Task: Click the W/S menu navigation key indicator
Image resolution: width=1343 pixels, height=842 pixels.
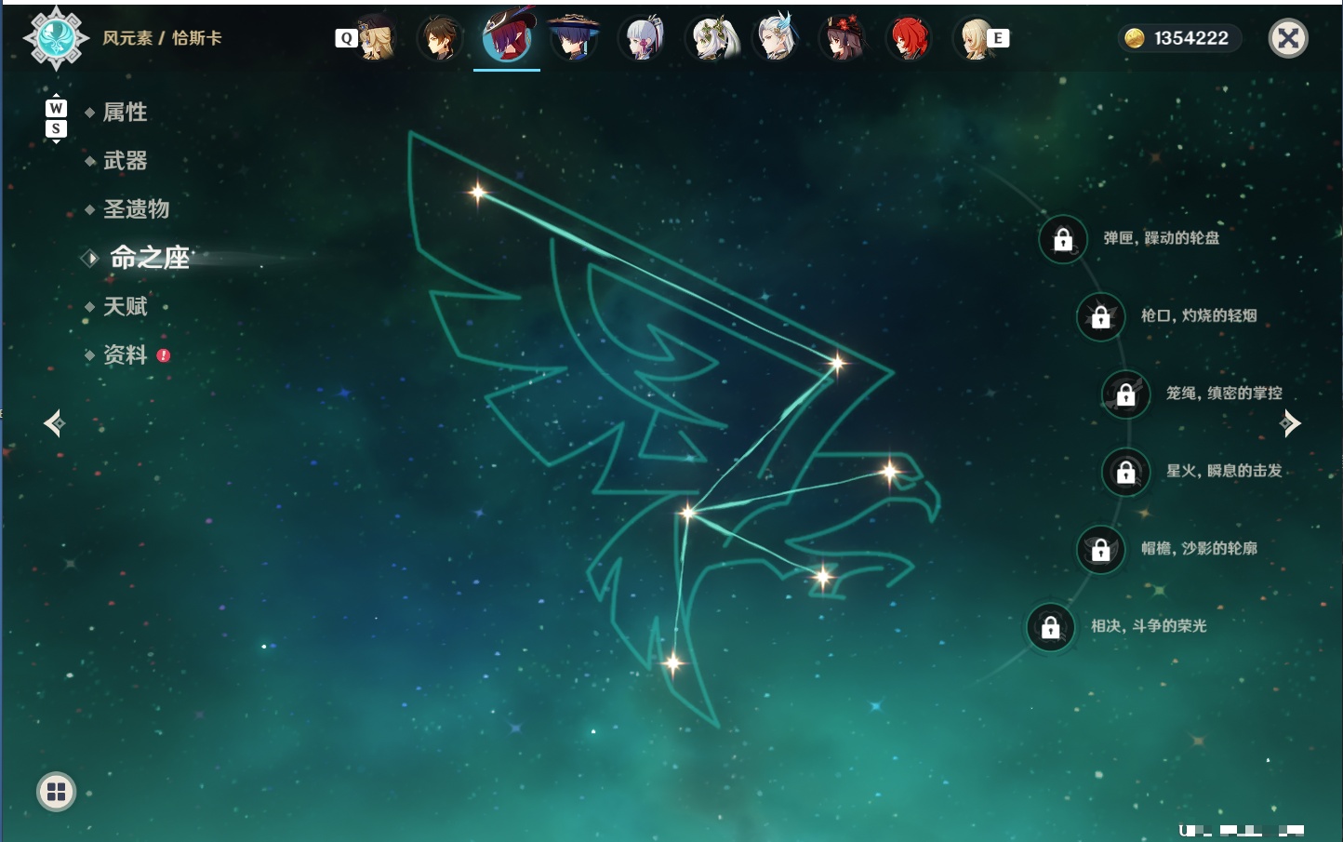Action: click(x=56, y=119)
